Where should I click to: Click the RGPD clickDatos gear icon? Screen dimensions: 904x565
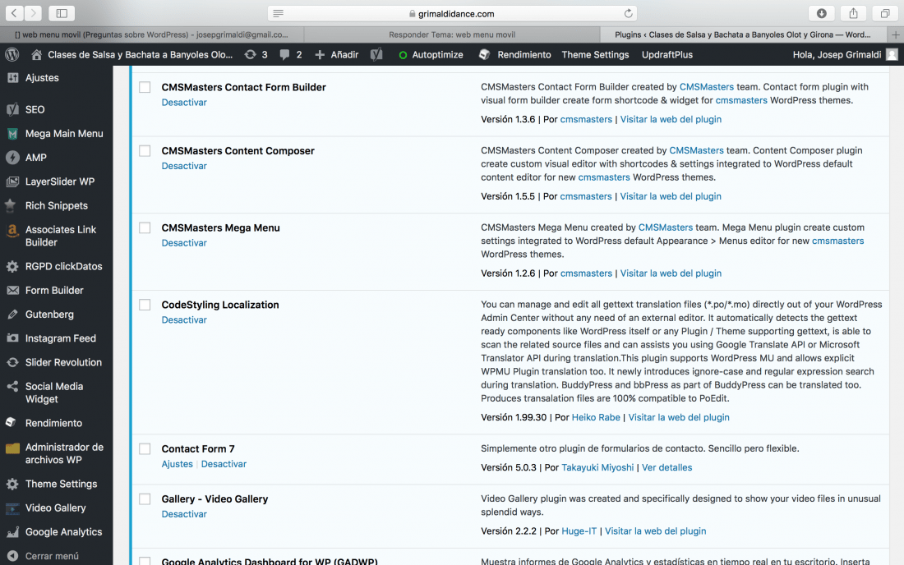[12, 266]
